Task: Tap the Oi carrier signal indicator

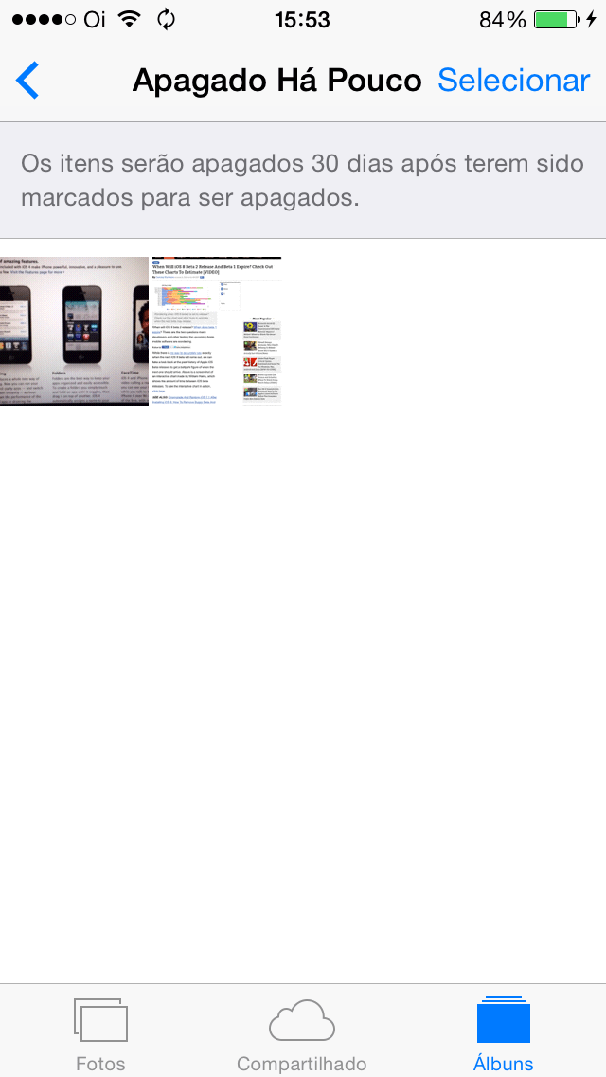Action: coord(59,20)
